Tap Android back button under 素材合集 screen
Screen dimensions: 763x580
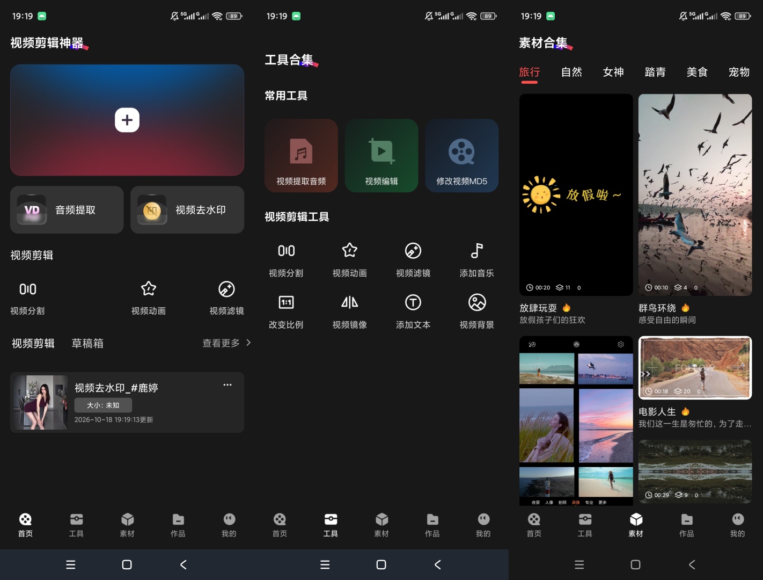tap(692, 564)
